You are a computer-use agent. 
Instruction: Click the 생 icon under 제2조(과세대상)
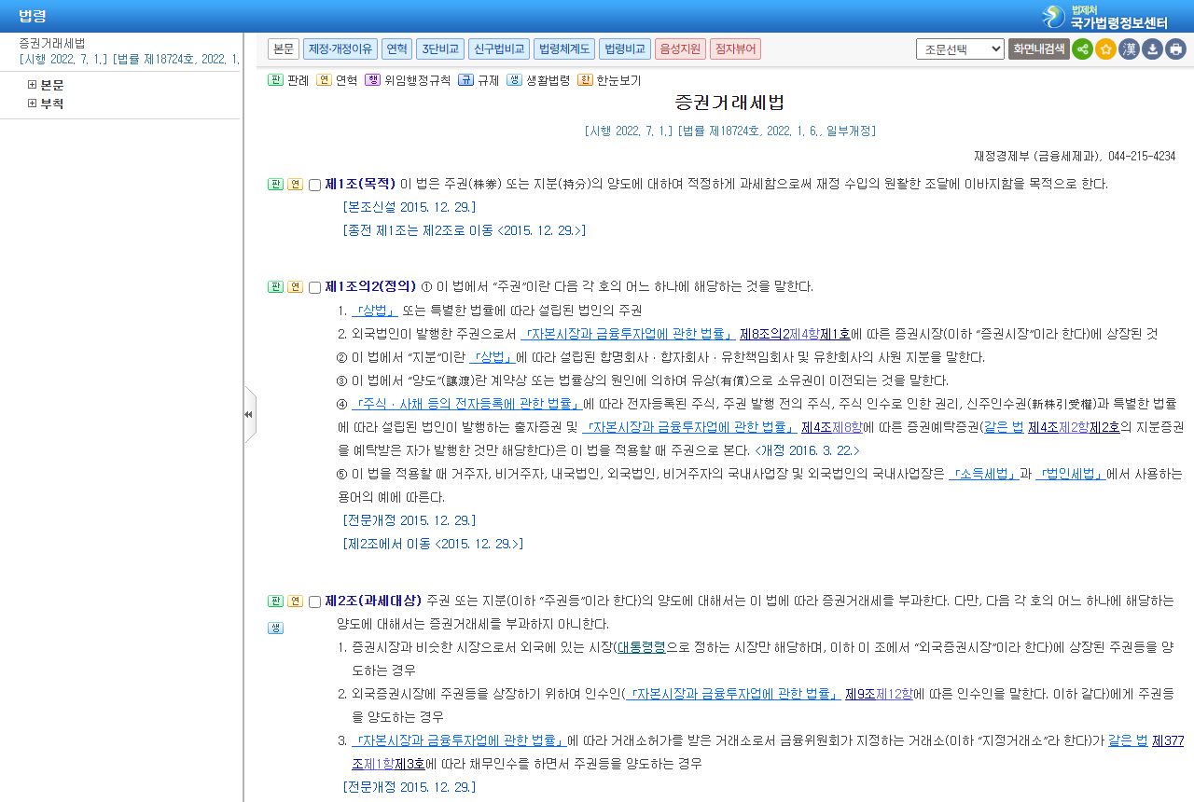point(275,628)
